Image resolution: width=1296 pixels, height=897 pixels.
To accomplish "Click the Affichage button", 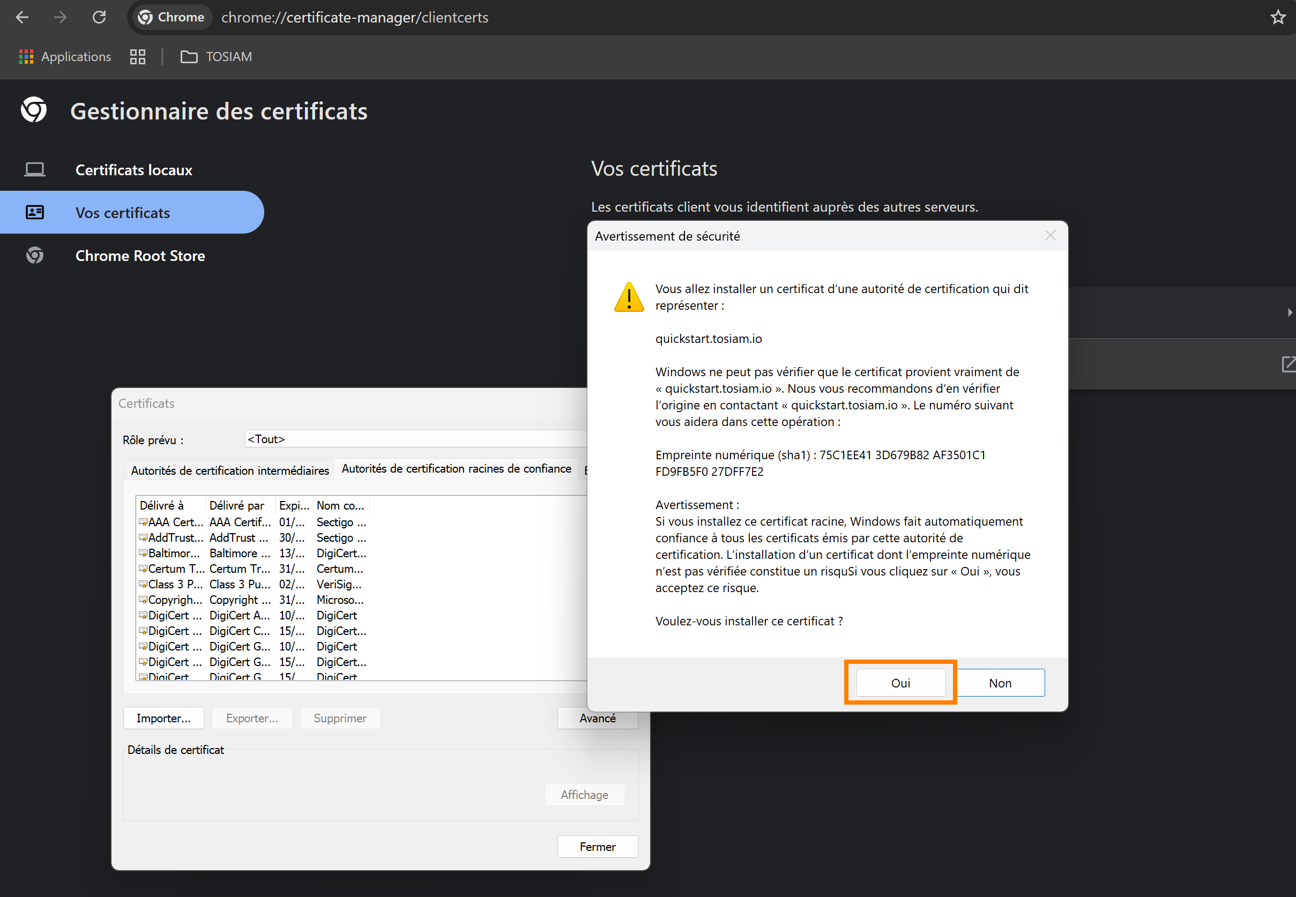I will pyautogui.click(x=585, y=795).
